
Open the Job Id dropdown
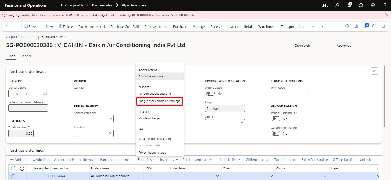(242, 123)
